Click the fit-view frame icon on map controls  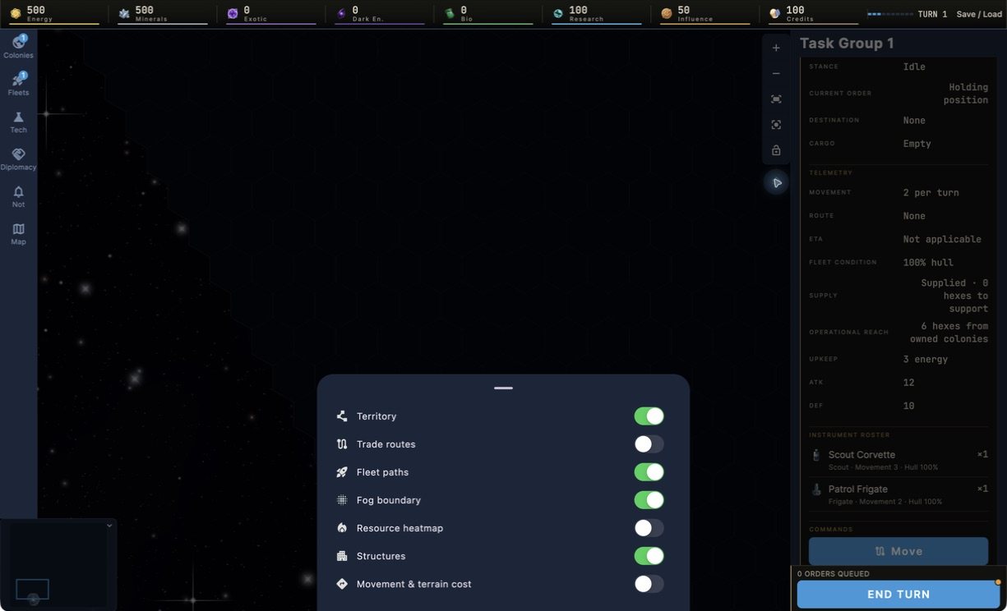[776, 99]
